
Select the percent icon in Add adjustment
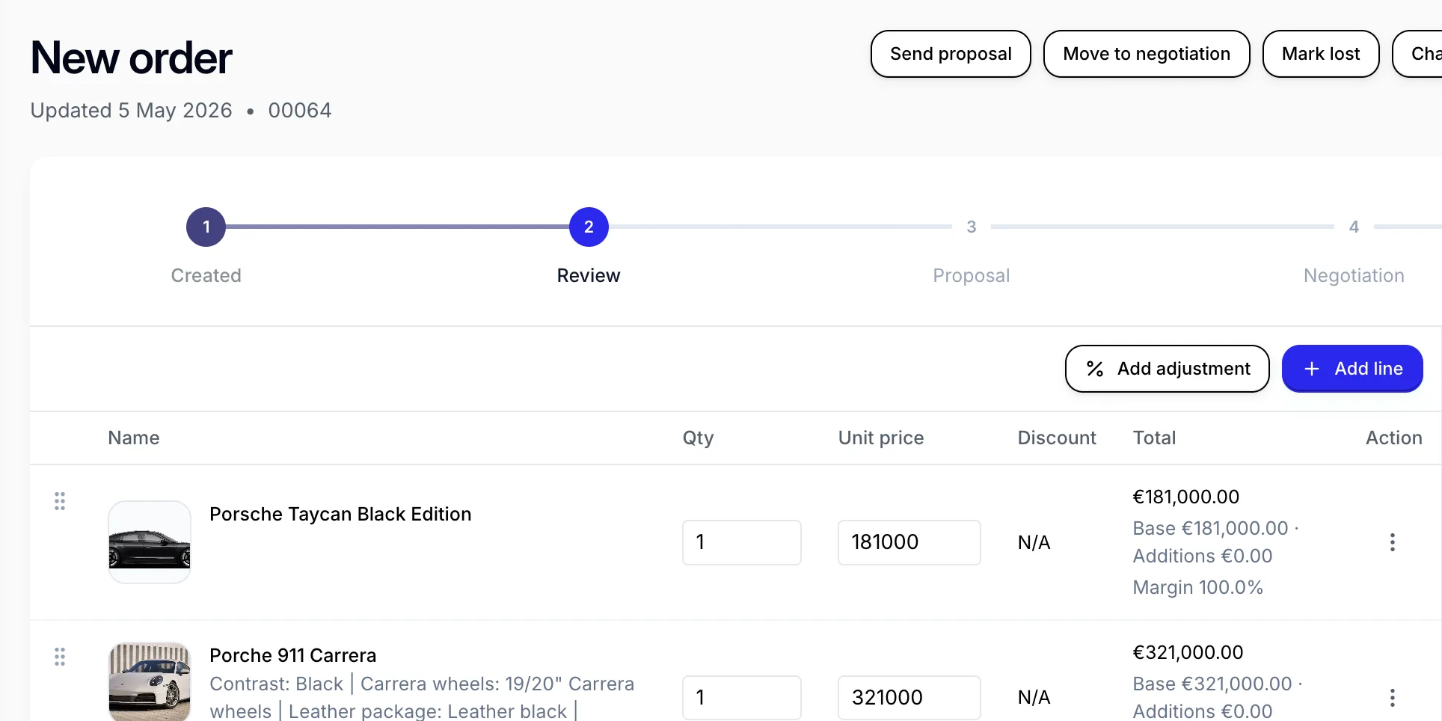pyautogui.click(x=1095, y=369)
